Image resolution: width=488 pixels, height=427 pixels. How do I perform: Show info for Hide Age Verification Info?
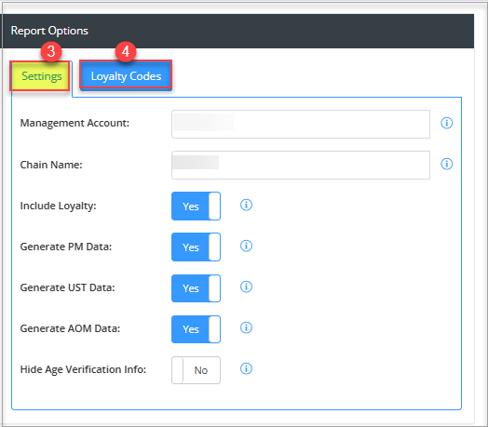[246, 368]
